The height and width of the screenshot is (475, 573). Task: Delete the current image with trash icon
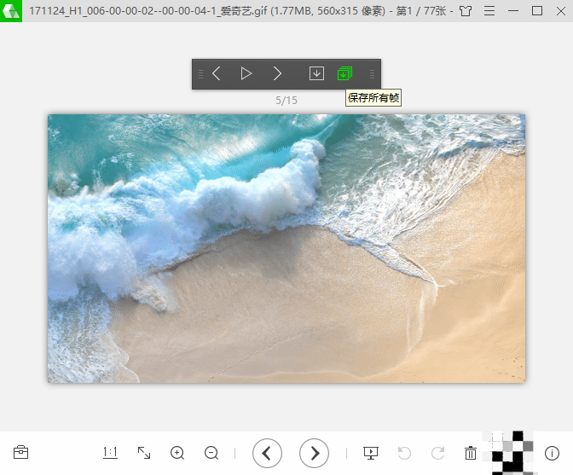[471, 453]
